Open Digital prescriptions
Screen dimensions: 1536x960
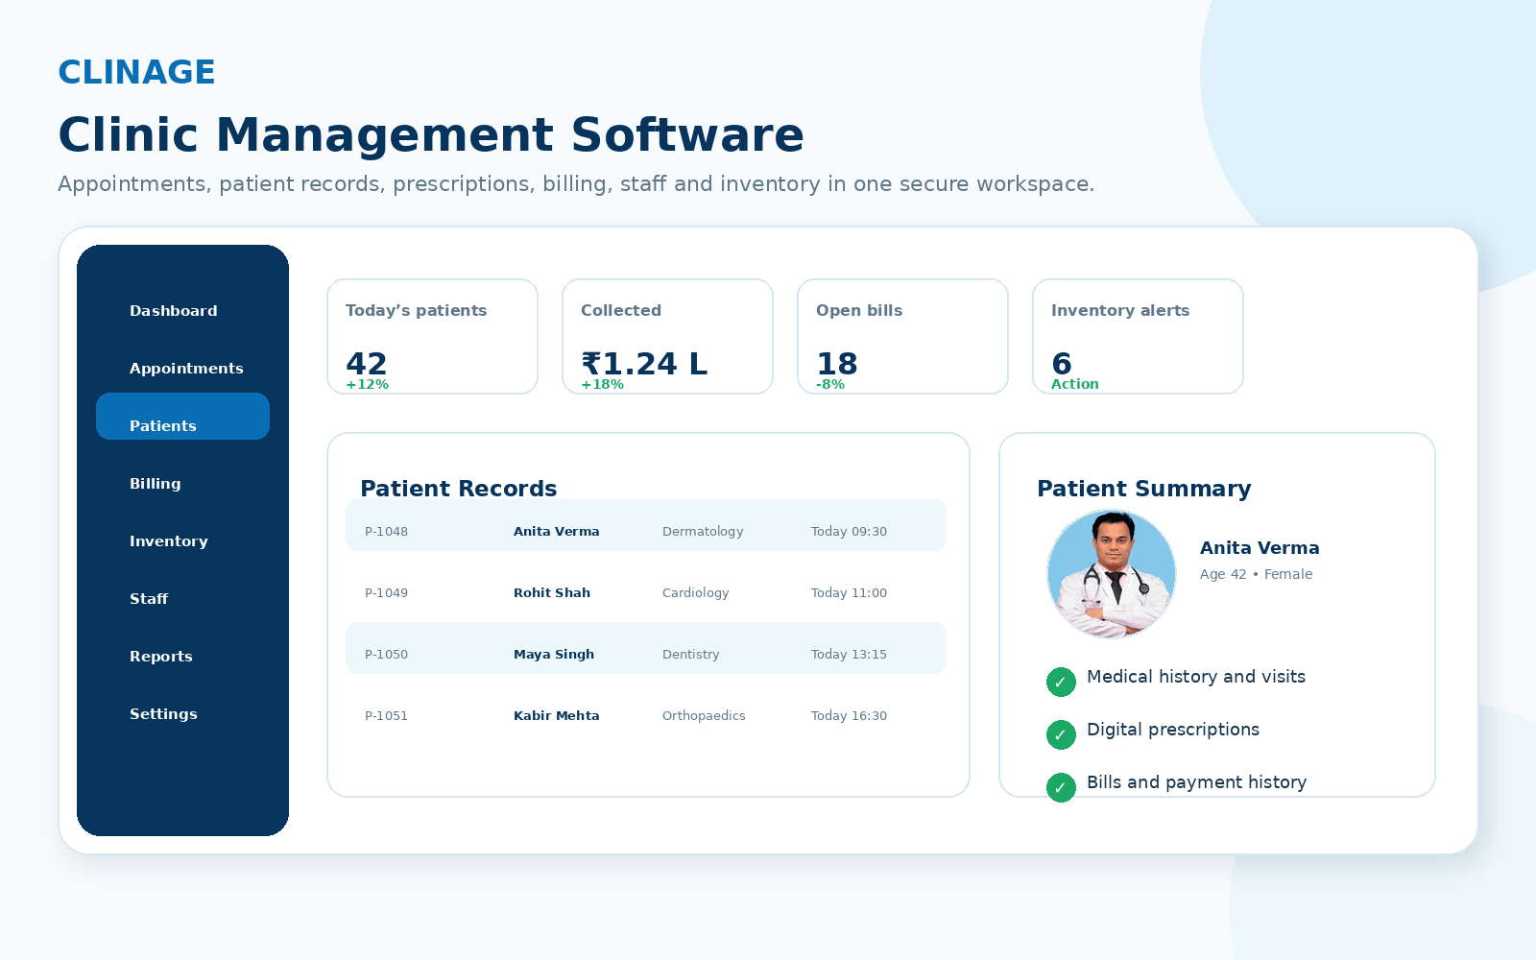pos(1173,730)
